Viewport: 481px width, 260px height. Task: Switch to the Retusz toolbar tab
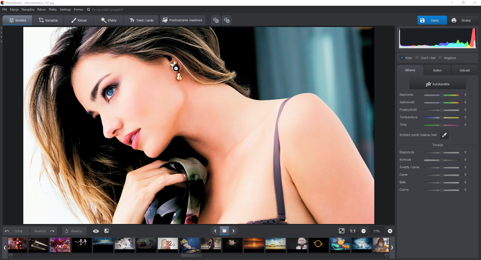click(79, 20)
